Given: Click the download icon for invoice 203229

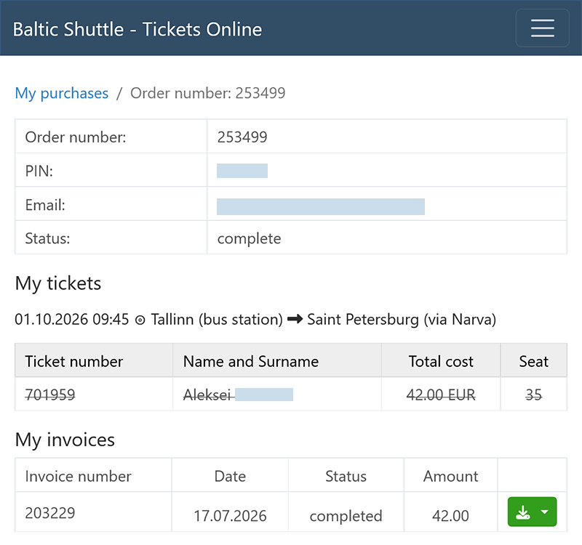Looking at the screenshot, I should [523, 512].
